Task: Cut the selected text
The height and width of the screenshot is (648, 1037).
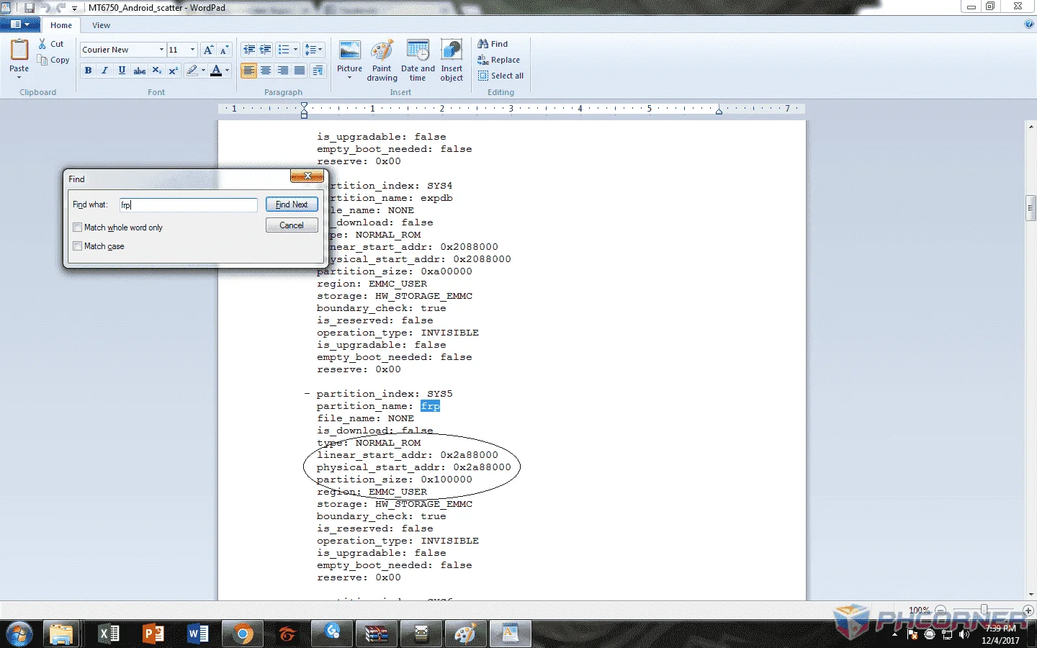Action: click(51, 44)
